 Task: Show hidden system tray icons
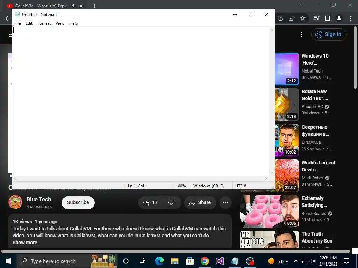[x=296, y=261]
